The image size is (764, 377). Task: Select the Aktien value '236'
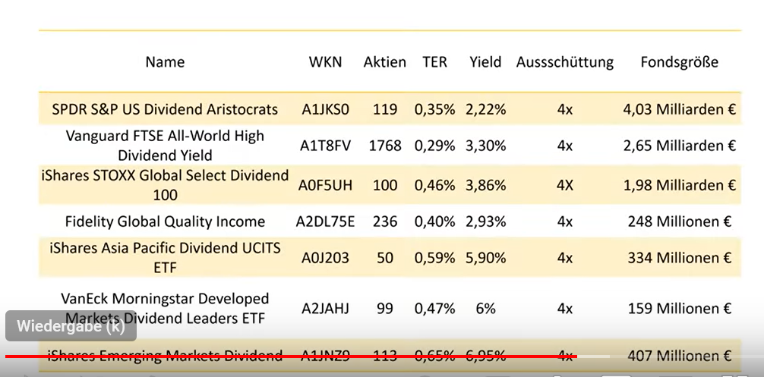tap(385, 221)
